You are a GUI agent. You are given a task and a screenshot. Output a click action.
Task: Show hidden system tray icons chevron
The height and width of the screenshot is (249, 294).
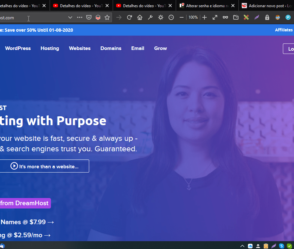(242, 246)
